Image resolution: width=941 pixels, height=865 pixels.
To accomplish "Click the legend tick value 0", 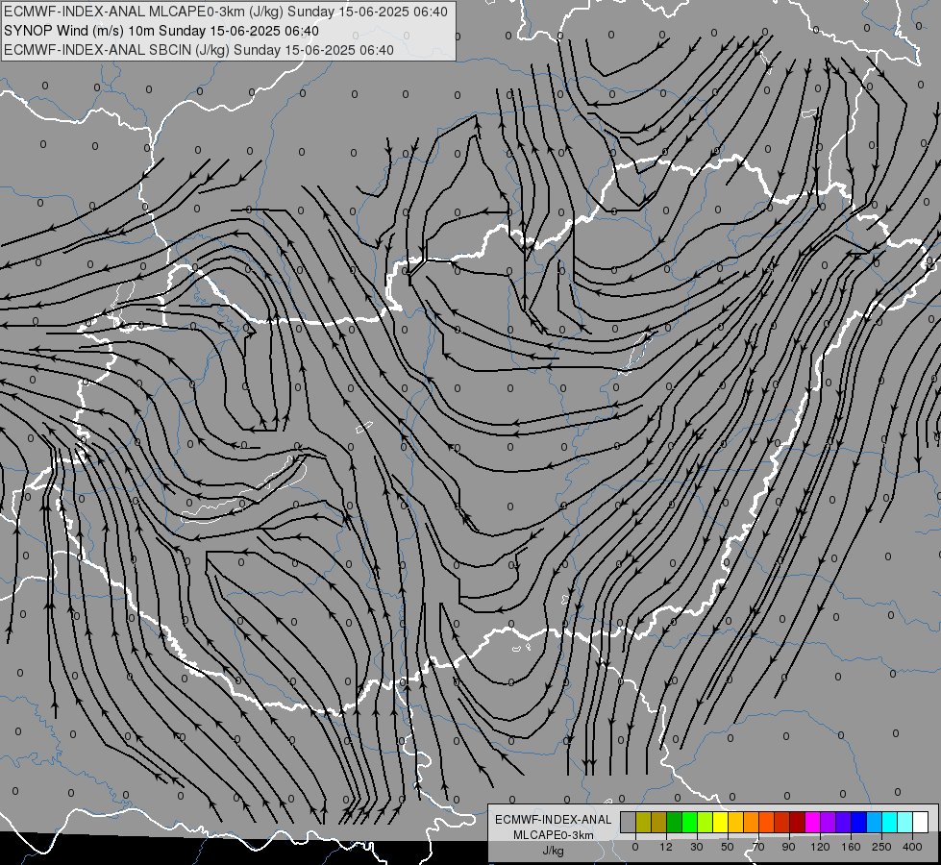I will pos(635,847).
